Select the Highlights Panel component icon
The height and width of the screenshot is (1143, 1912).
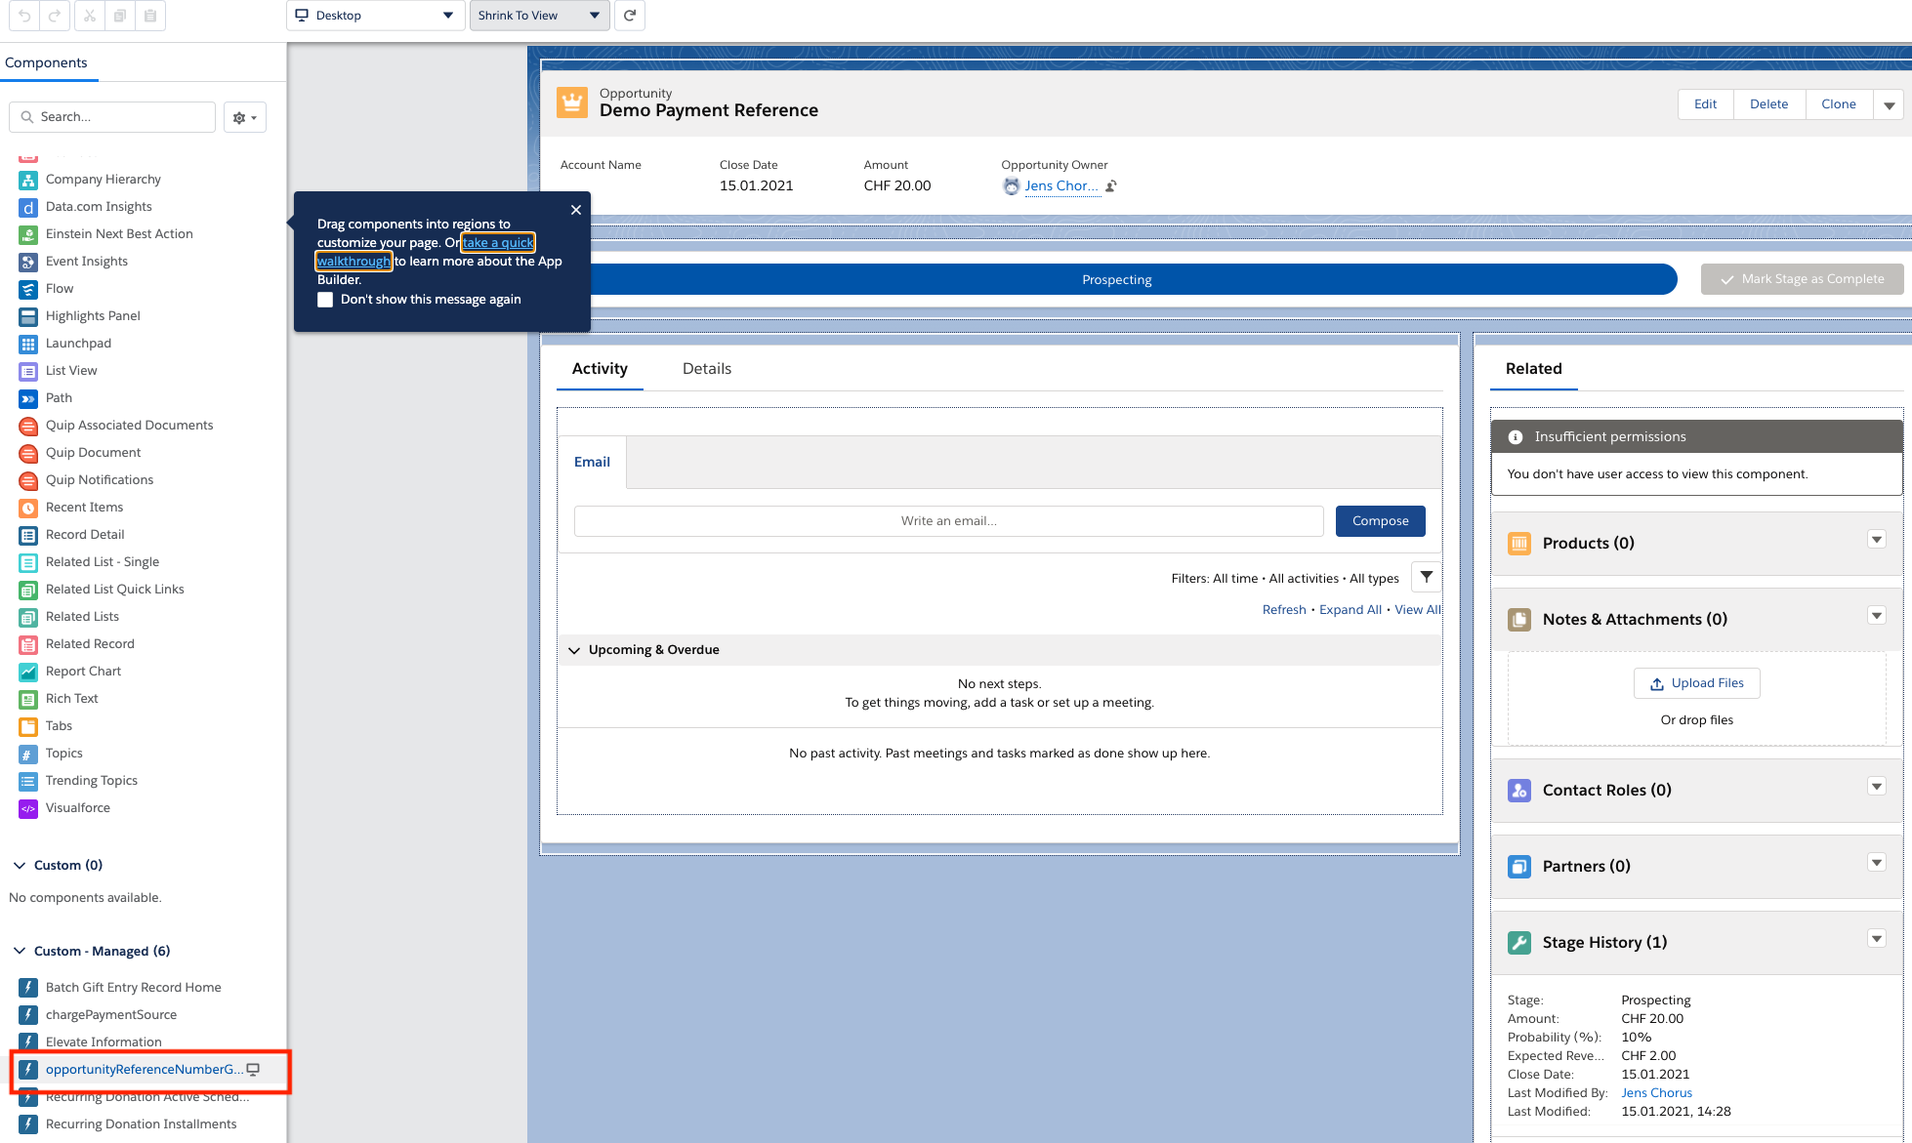coord(28,316)
